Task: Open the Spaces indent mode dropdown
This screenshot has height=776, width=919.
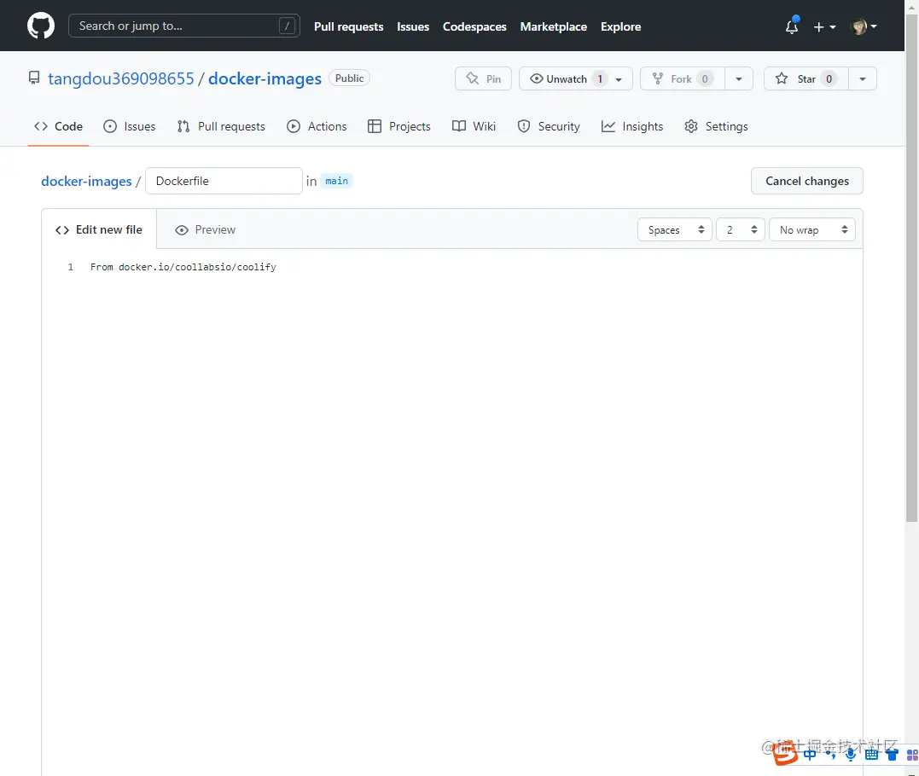Action: coord(675,229)
